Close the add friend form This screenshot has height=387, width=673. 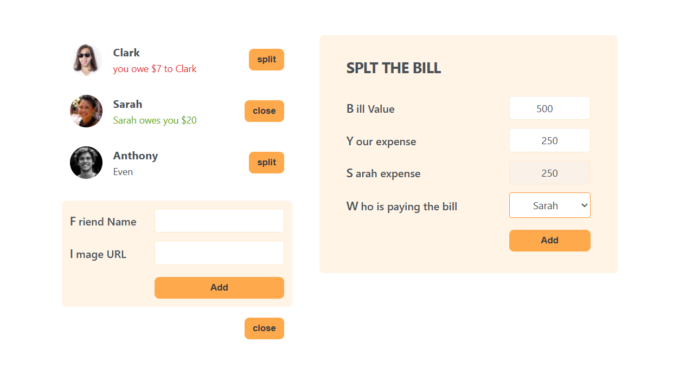pos(264,328)
